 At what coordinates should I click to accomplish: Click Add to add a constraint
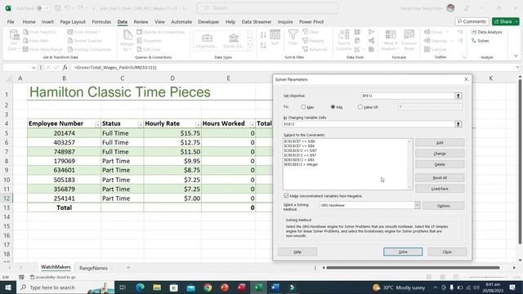440,143
